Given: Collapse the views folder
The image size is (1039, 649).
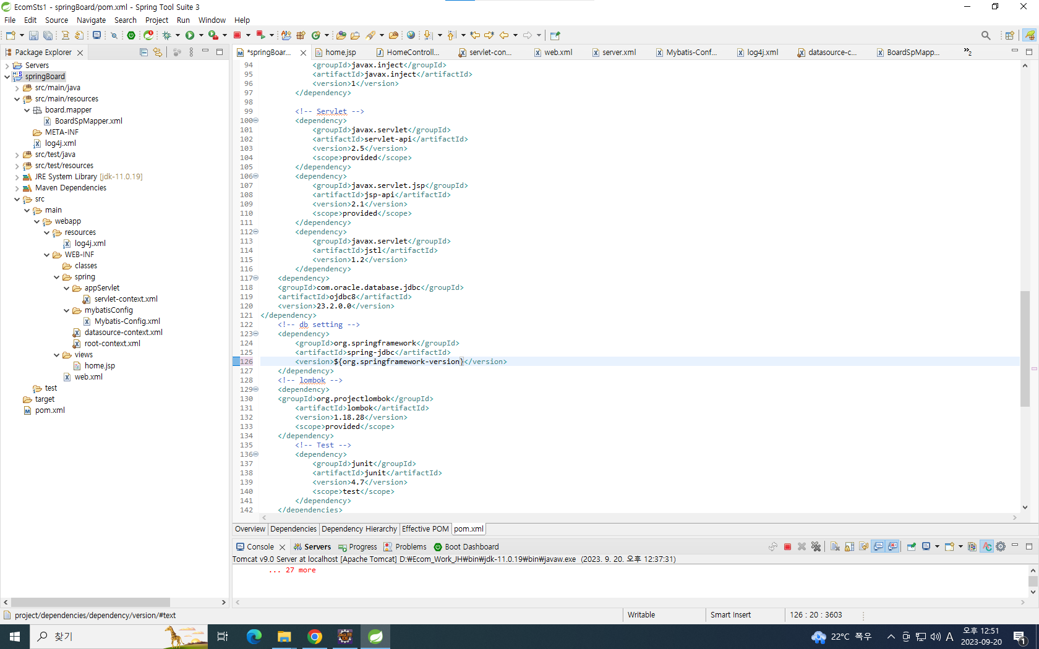Looking at the screenshot, I should (57, 355).
